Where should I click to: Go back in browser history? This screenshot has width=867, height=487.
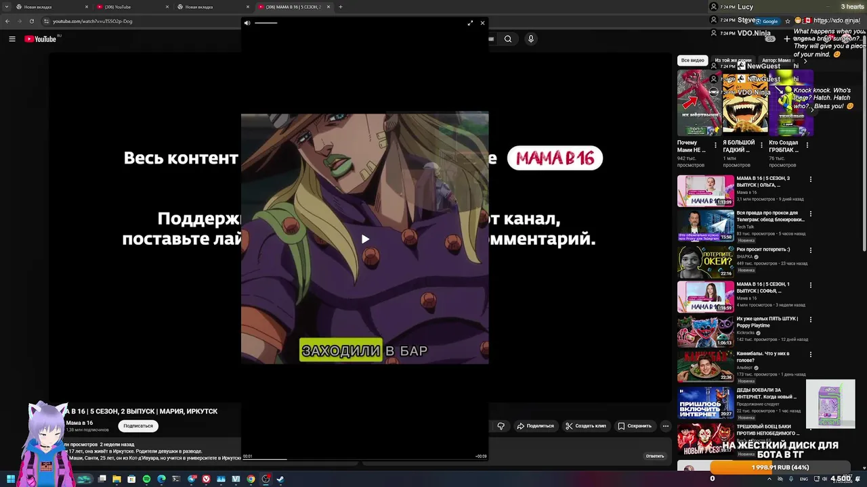tap(7, 21)
